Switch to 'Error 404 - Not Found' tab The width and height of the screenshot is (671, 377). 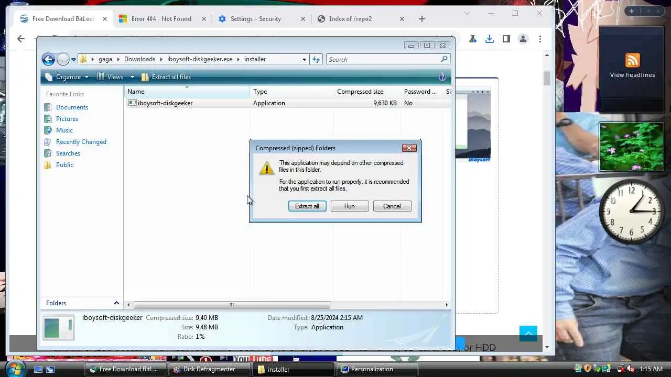point(161,19)
